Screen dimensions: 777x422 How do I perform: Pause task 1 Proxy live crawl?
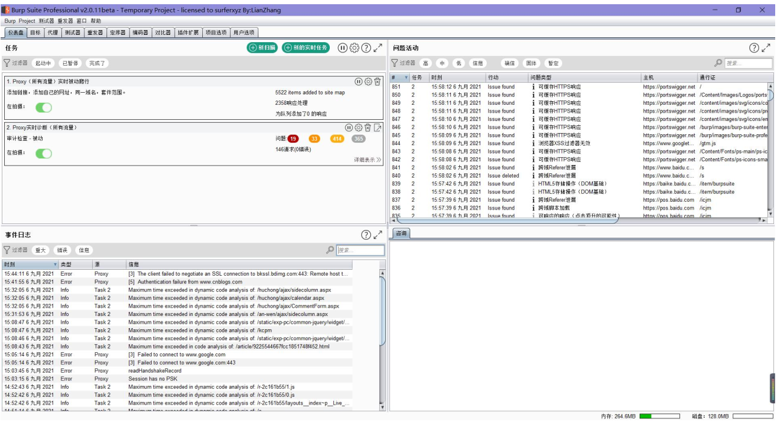coord(359,81)
